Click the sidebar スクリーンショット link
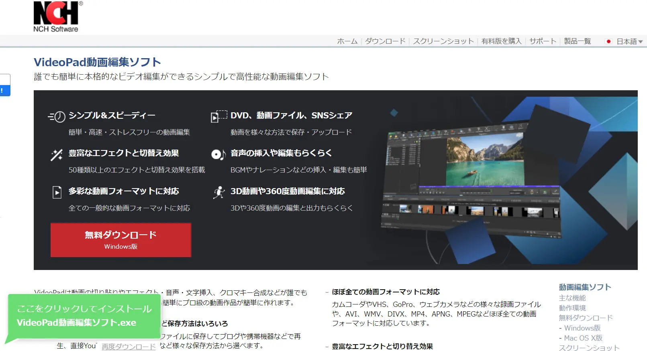Image resolution: width=647 pixels, height=351 pixels. coord(589,348)
